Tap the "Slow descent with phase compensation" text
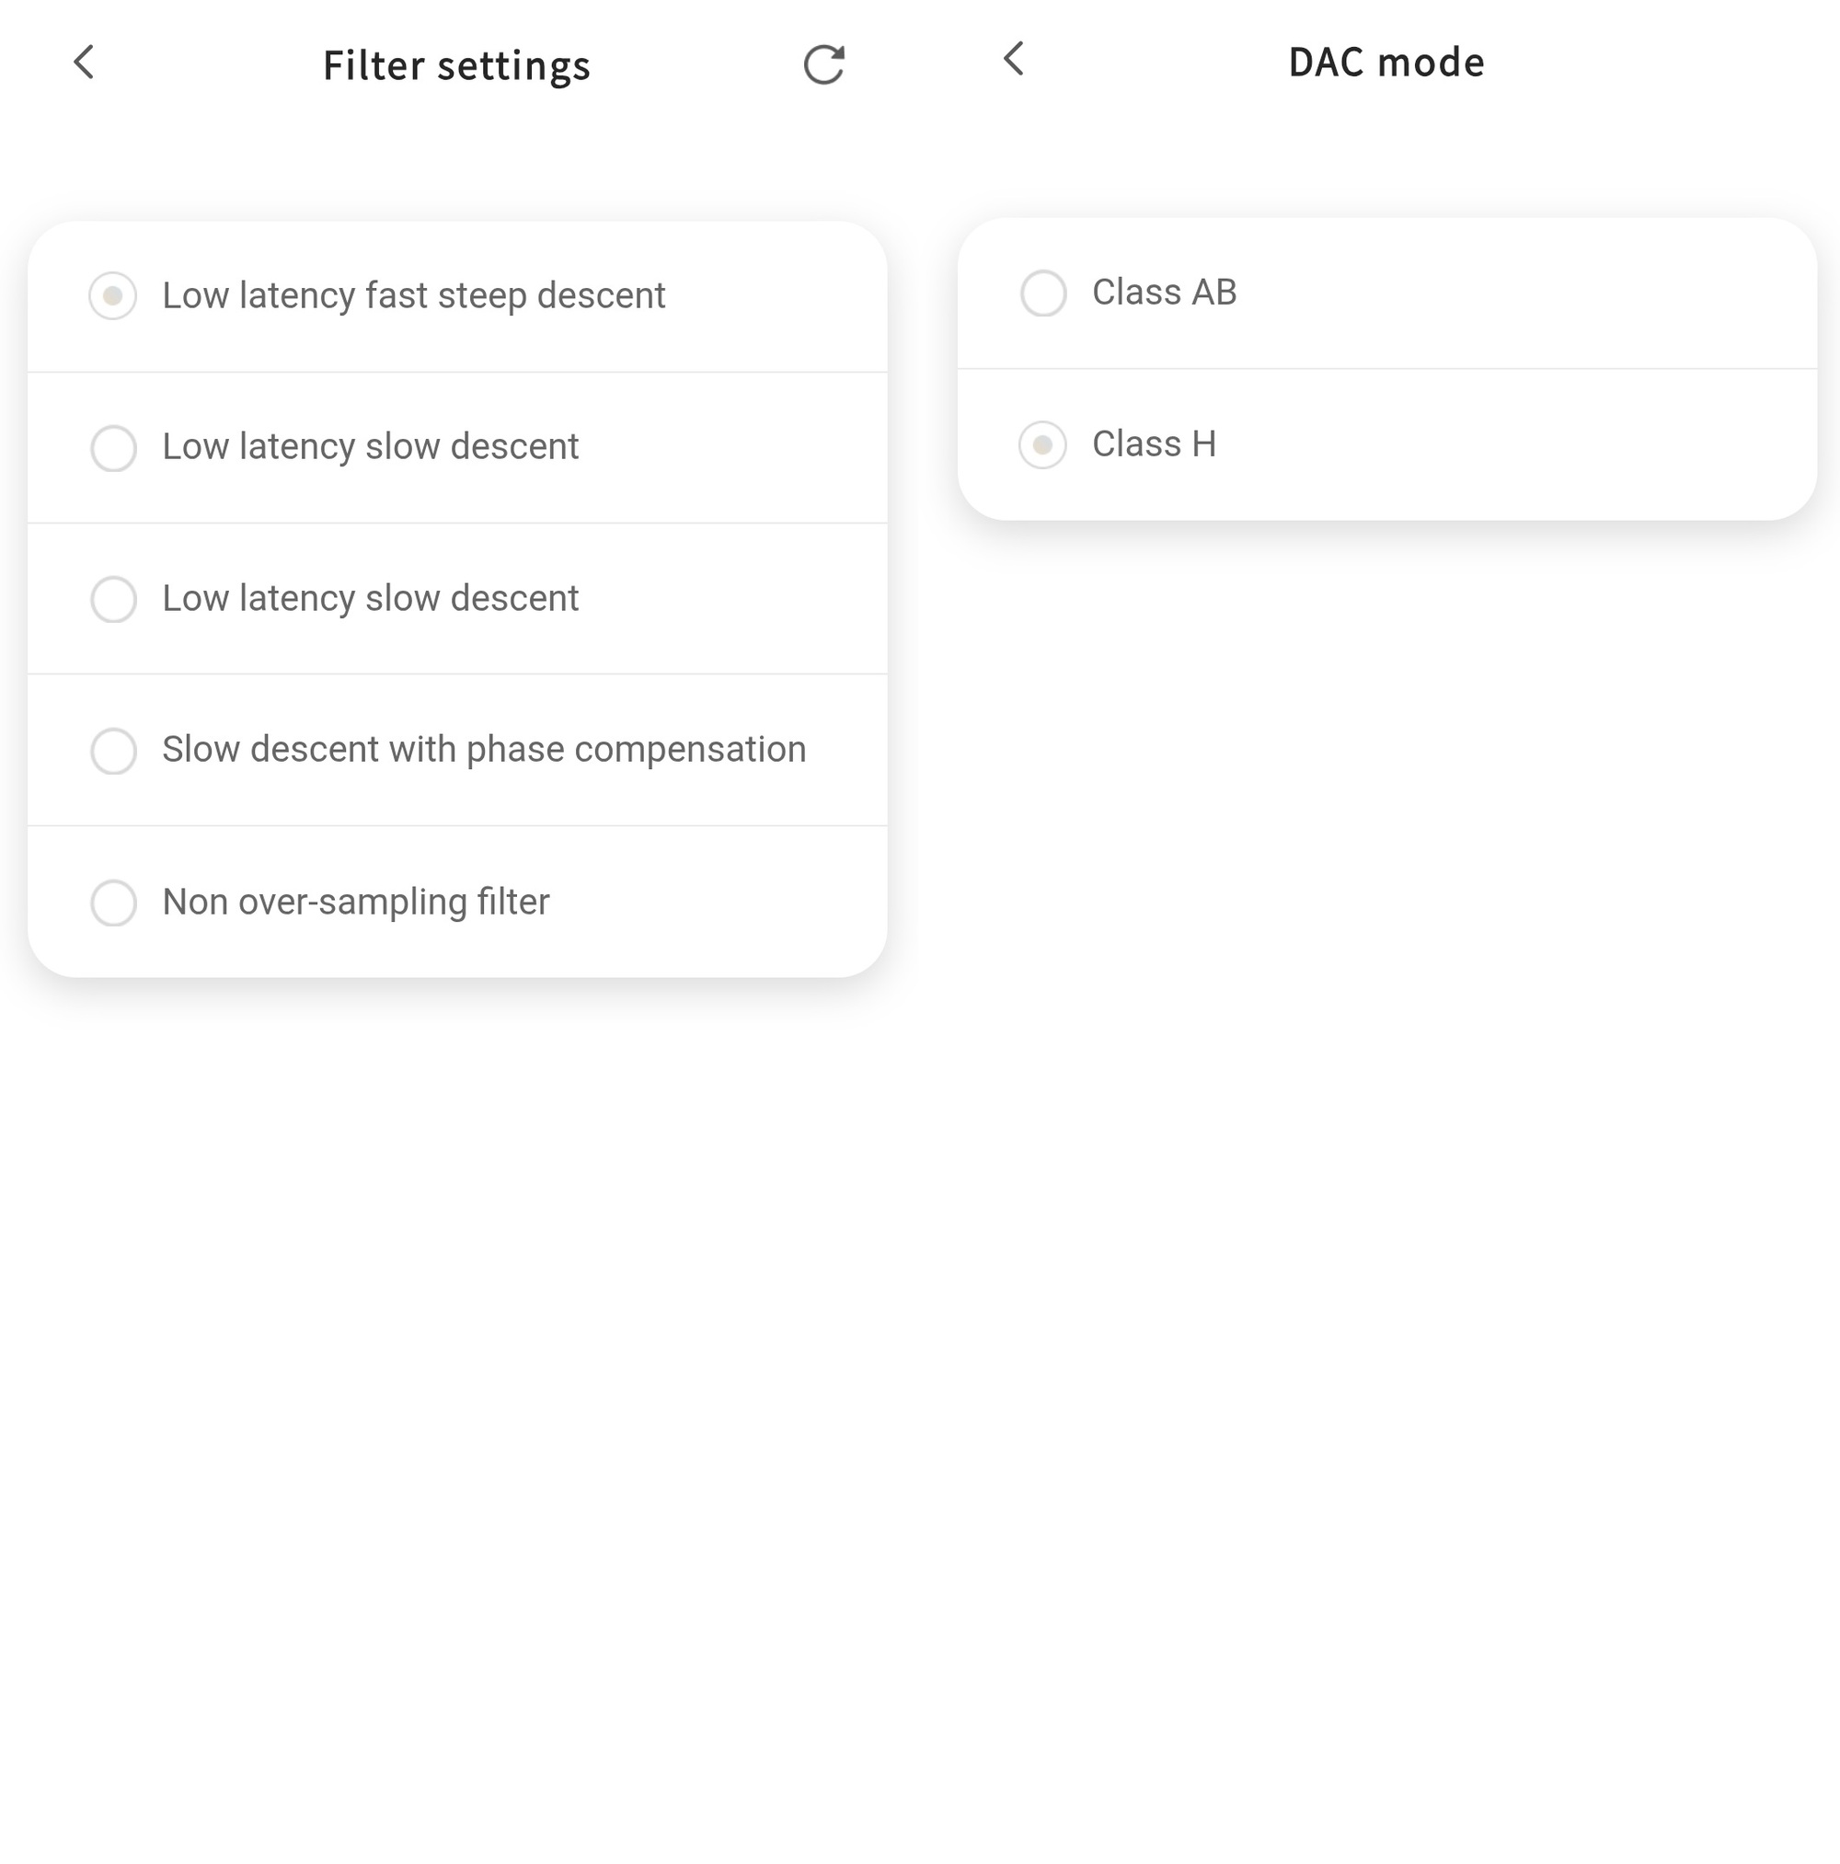 pos(483,750)
